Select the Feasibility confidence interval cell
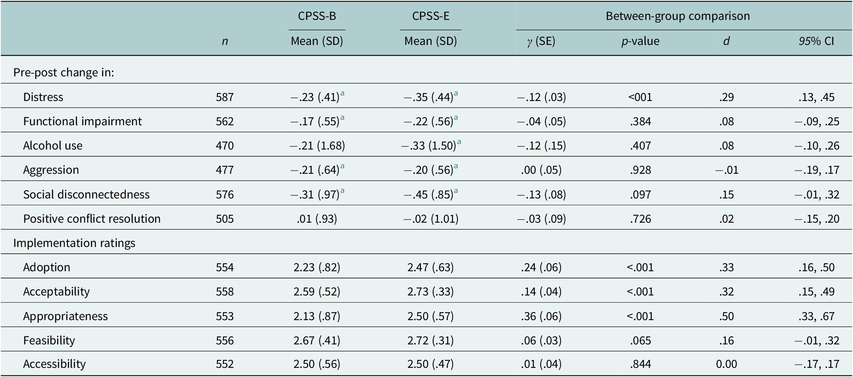Image resolution: width=853 pixels, height=377 pixels. tap(817, 340)
